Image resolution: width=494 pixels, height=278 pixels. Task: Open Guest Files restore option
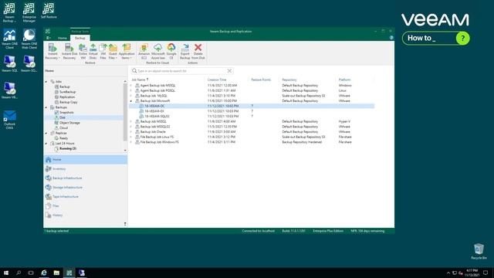point(113,52)
